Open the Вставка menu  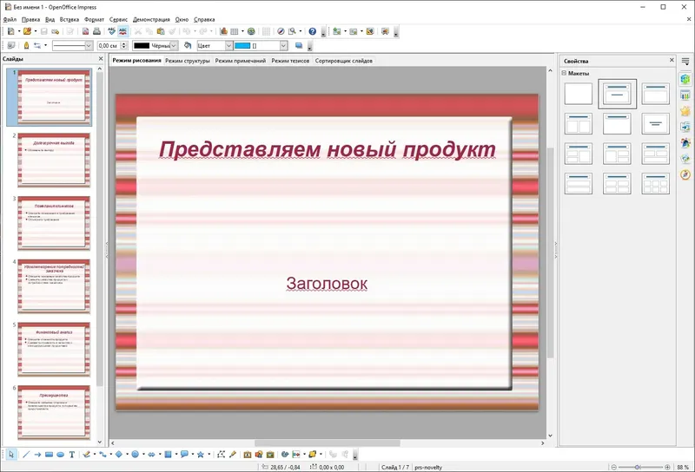(69, 19)
